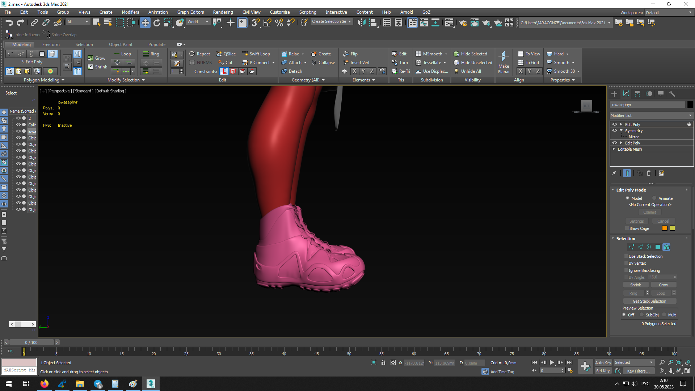Enable Ignore Backfacing checkbox
Screen dimensions: 695x391
[627, 270]
